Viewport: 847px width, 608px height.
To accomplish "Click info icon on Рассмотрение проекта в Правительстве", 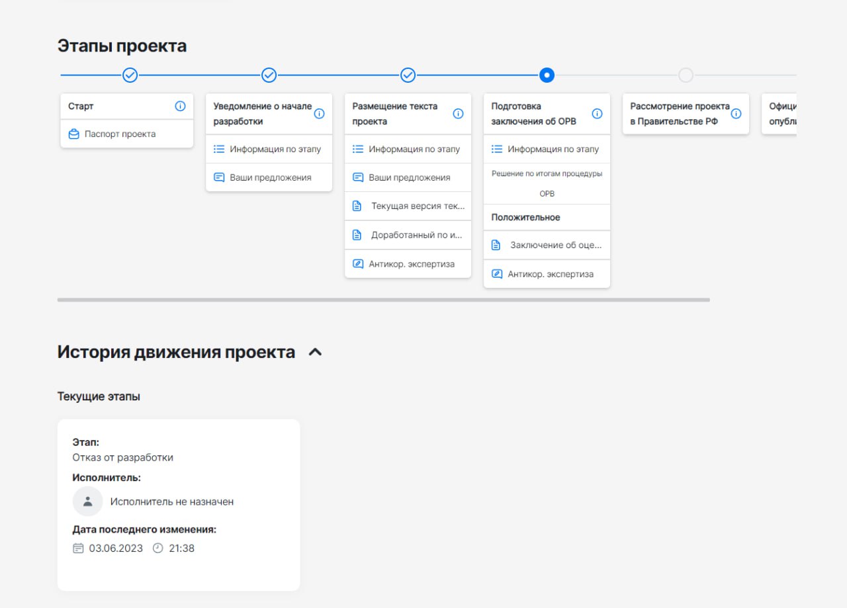I will (736, 114).
